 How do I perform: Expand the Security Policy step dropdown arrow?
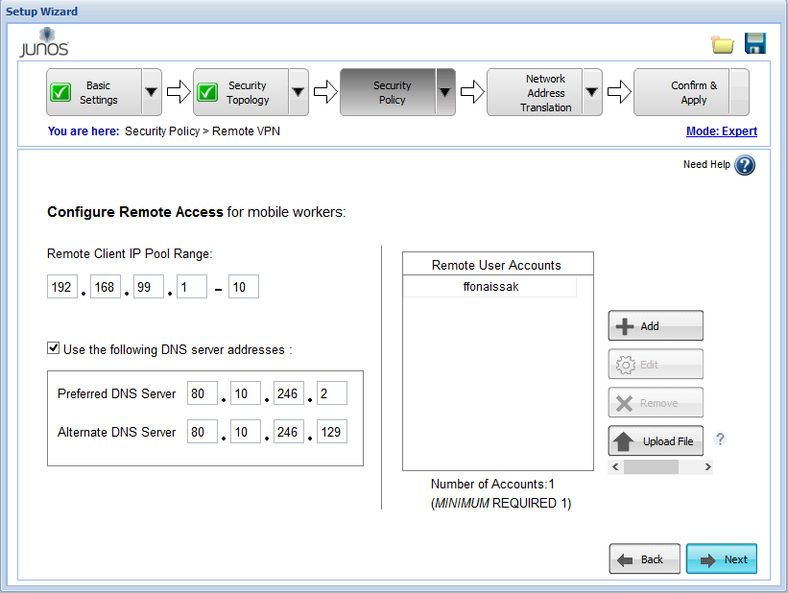coord(445,92)
